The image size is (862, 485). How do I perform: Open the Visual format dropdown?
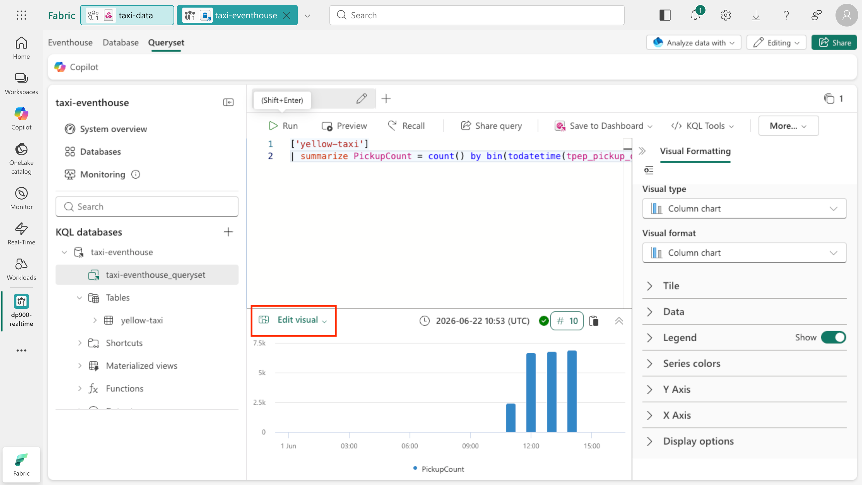pyautogui.click(x=745, y=253)
